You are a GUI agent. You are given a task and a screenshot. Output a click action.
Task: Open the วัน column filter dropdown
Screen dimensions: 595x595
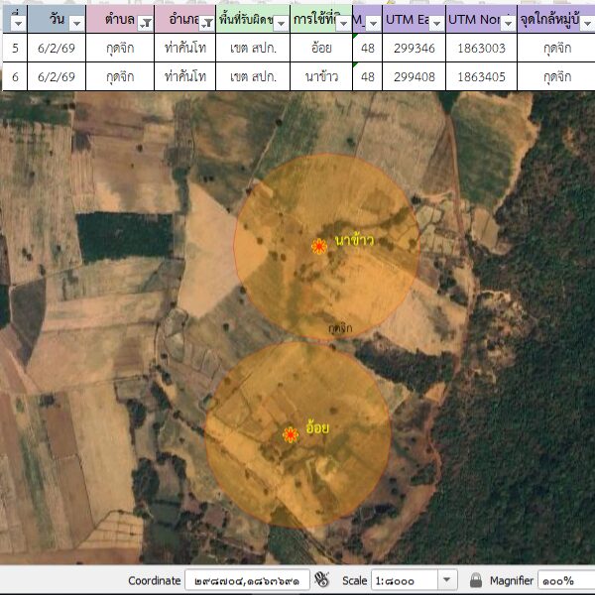pos(76,21)
